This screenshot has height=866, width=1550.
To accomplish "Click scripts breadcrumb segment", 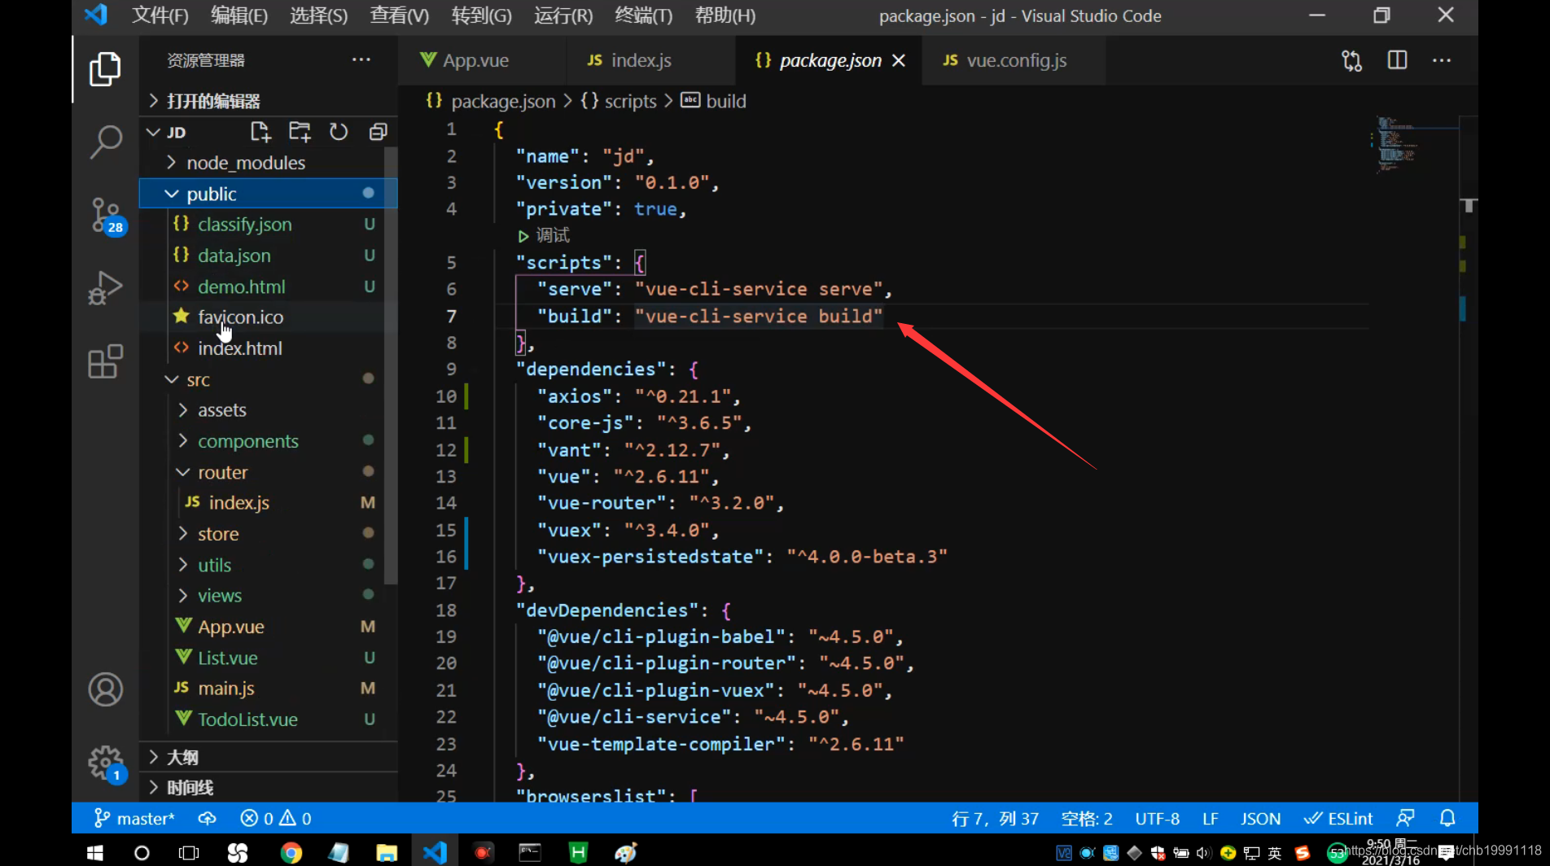I will pos(619,101).
